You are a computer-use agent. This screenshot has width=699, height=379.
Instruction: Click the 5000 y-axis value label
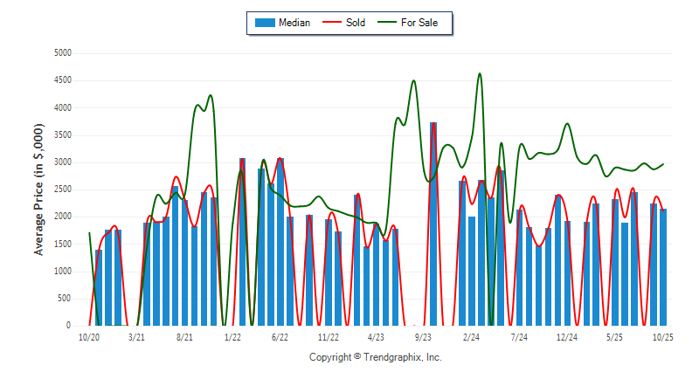61,53
